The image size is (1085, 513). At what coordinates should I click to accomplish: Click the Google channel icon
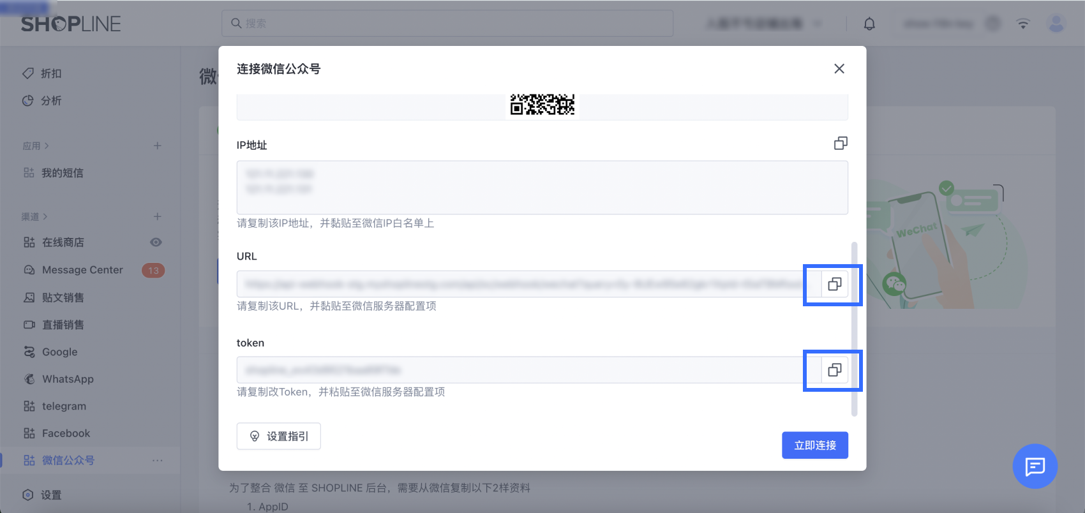(29, 352)
